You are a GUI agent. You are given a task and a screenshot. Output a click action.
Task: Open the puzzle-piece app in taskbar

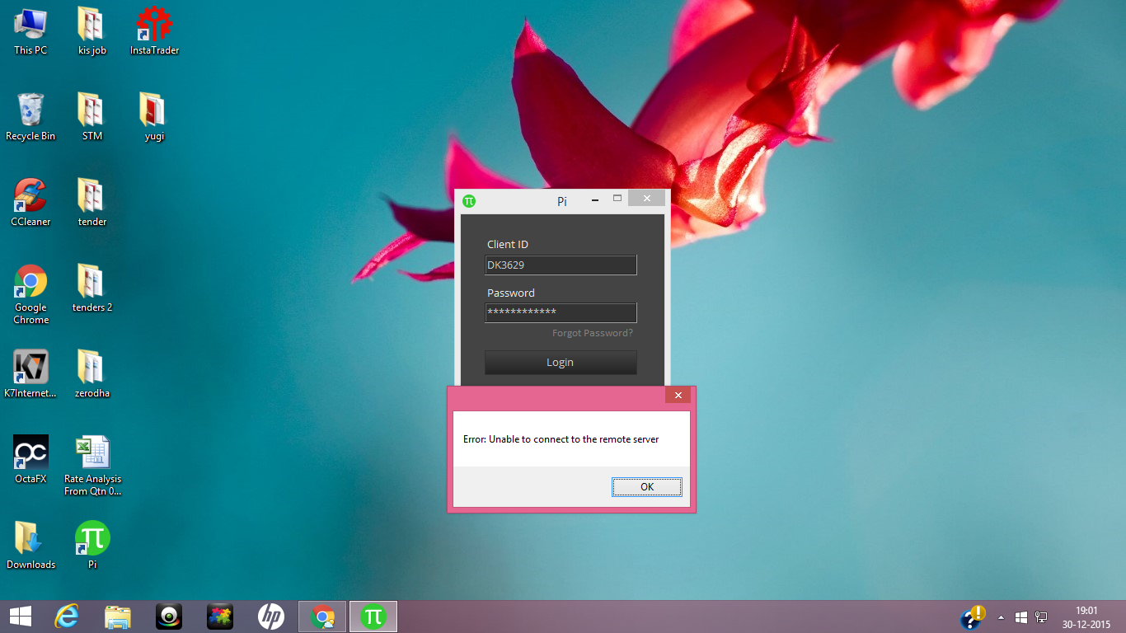click(x=220, y=617)
